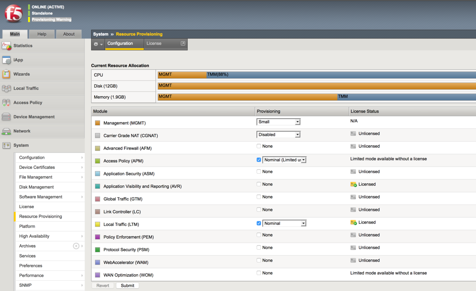The width and height of the screenshot is (476, 291).
Task: Click the System sidebar icon
Action: tap(6, 145)
